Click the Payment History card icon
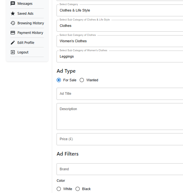Screen dimensions: 183x193 click(x=13, y=33)
